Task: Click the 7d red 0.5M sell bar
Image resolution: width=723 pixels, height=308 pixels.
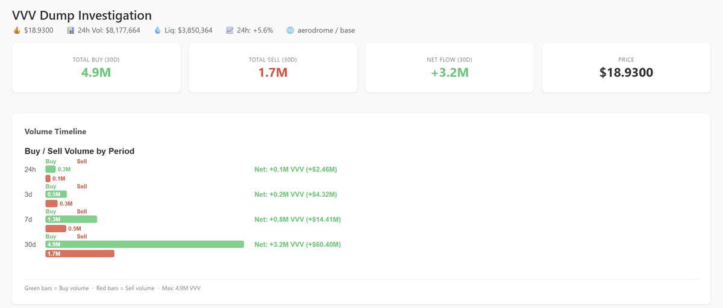Action: [55, 229]
